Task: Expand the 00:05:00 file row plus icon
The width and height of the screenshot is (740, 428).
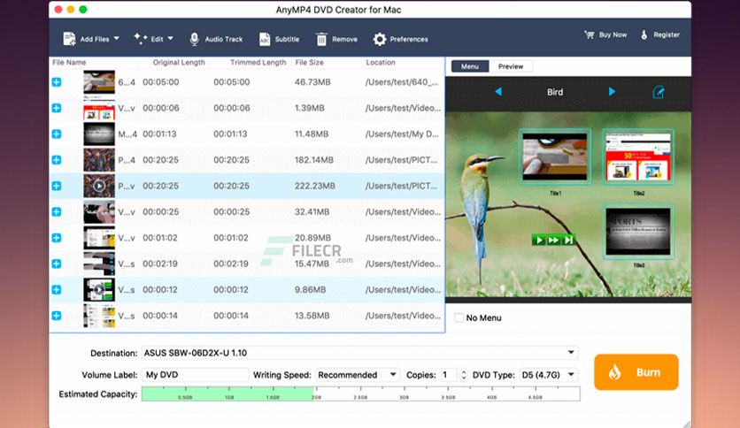Action: 57,82
